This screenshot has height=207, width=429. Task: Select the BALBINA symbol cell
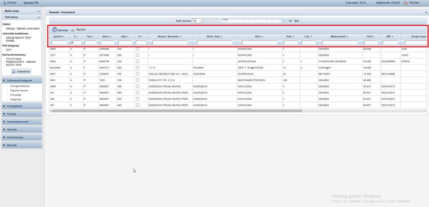[x=59, y=68]
